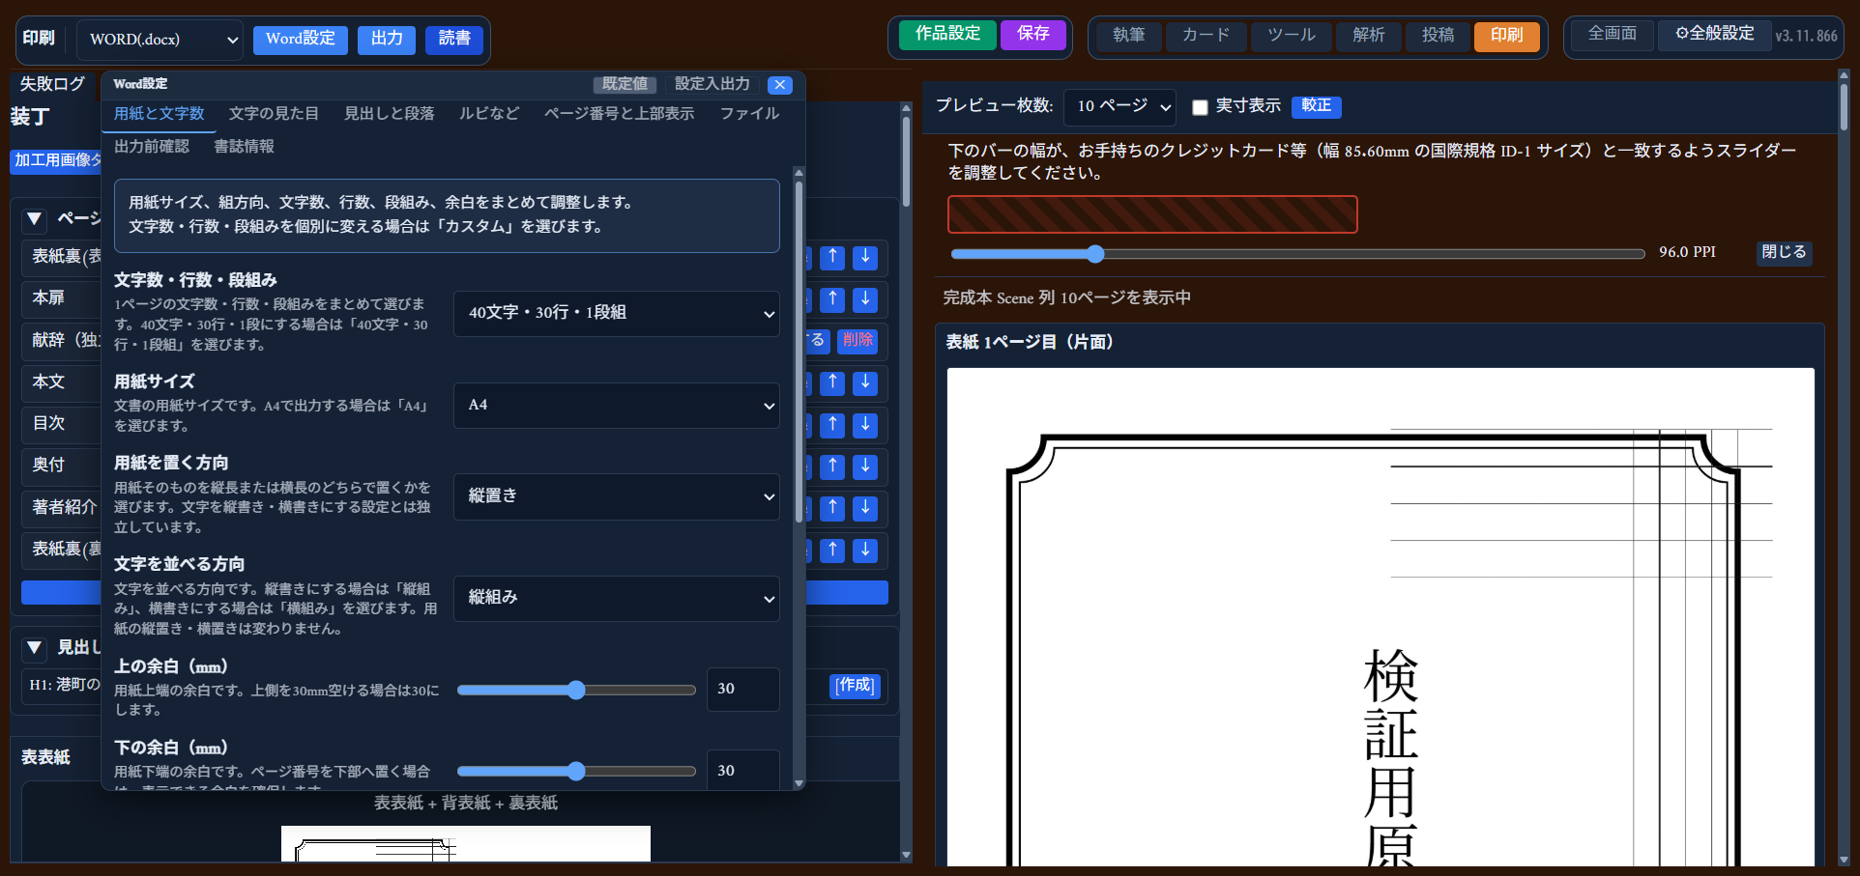
Task: Click 閉じる button beside PPI
Action: click(1784, 253)
